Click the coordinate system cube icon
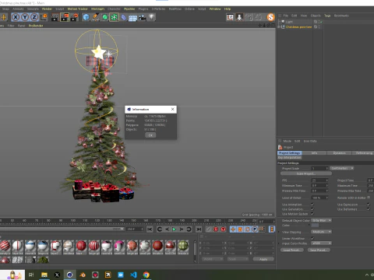 [44, 17]
